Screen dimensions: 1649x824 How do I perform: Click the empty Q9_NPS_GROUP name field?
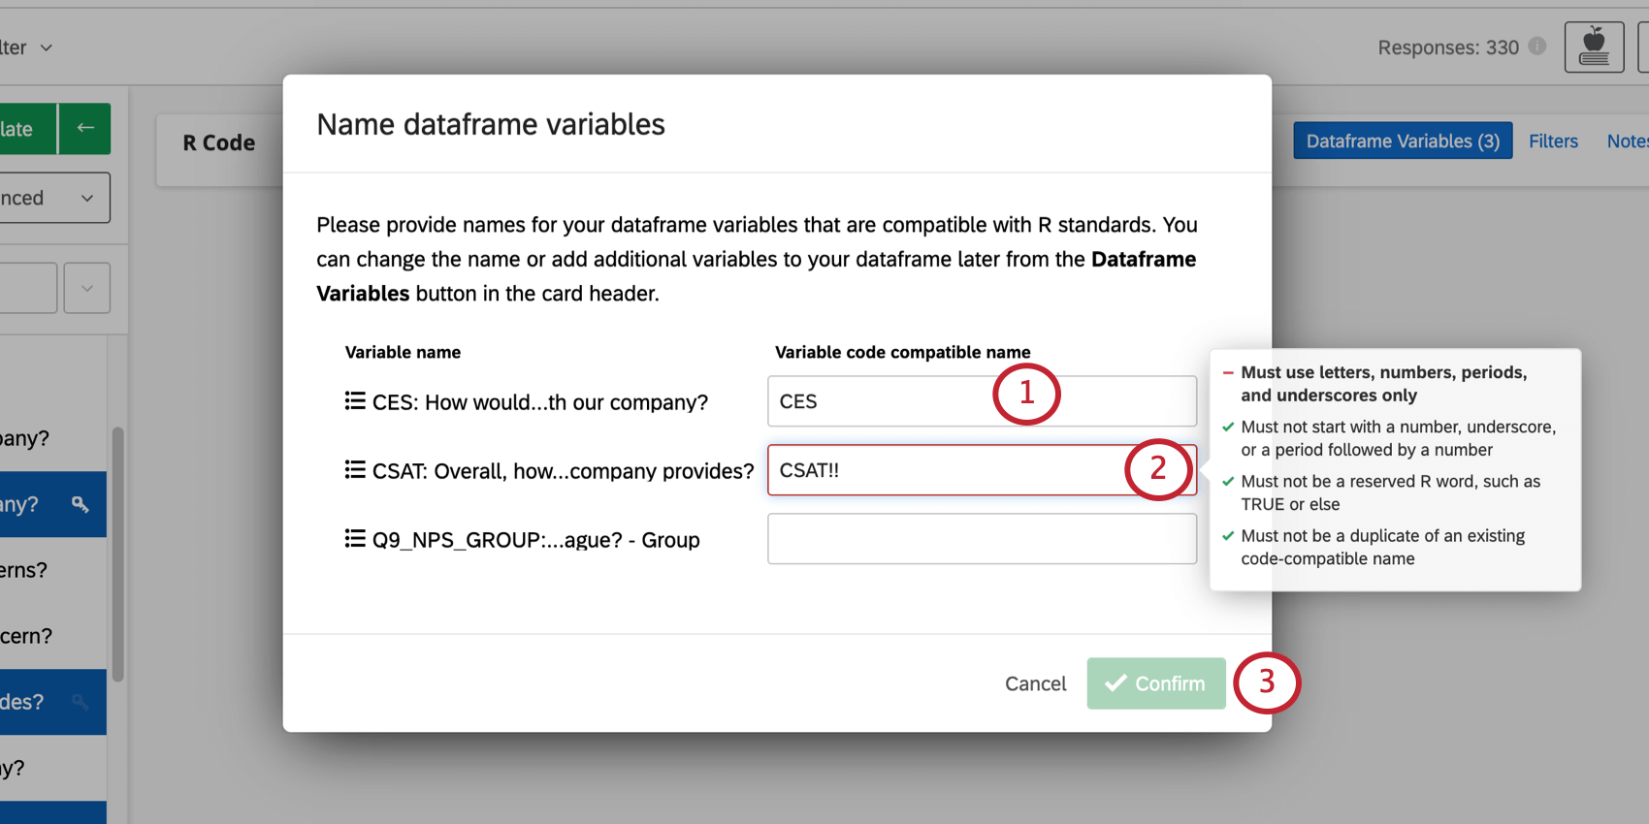[982, 539]
